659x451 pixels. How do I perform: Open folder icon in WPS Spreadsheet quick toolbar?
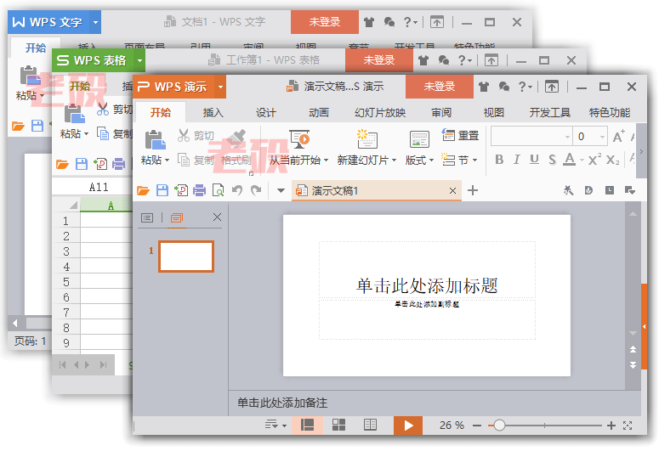click(62, 164)
